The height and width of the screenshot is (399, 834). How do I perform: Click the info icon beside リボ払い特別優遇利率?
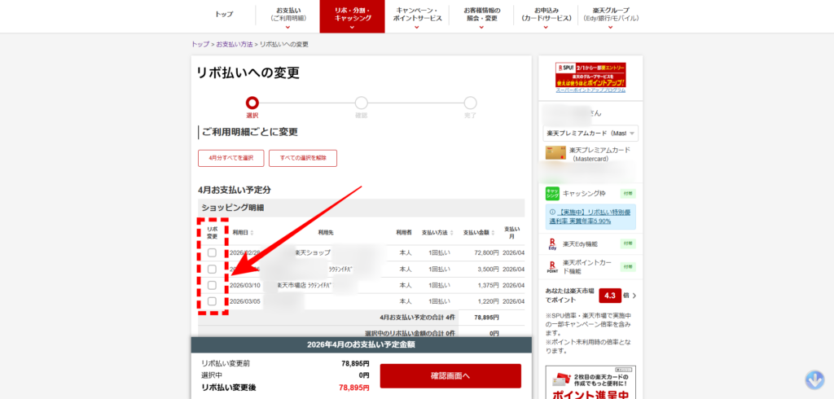coord(551,212)
